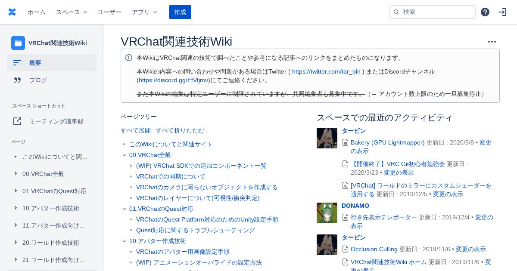Screen dimensions: 517x271
Task: Expand 11.アバター作成向け in the sidebar
Action: [x=16, y=225]
